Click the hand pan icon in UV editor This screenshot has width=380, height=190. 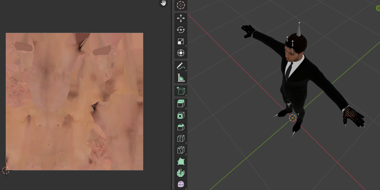tap(163, 3)
